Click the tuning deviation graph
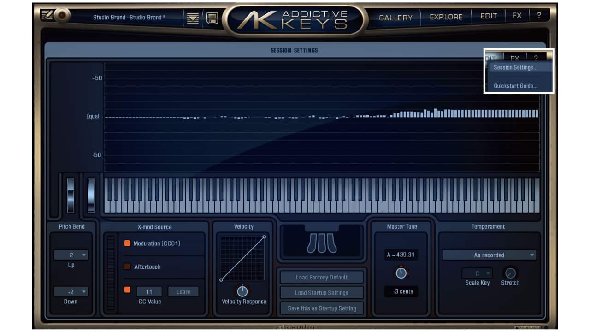Screen dimensions: 590x332 click(x=322, y=117)
